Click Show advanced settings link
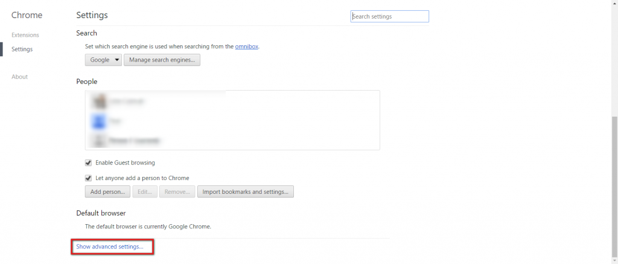 click(x=110, y=246)
